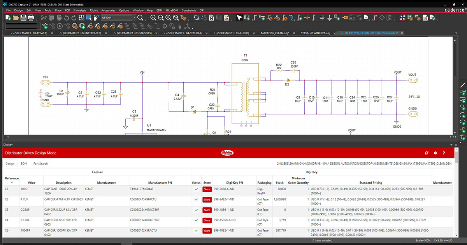Toggle the Snap to Grid setting
The width and height of the screenshot is (467, 245).
(x=81, y=17)
